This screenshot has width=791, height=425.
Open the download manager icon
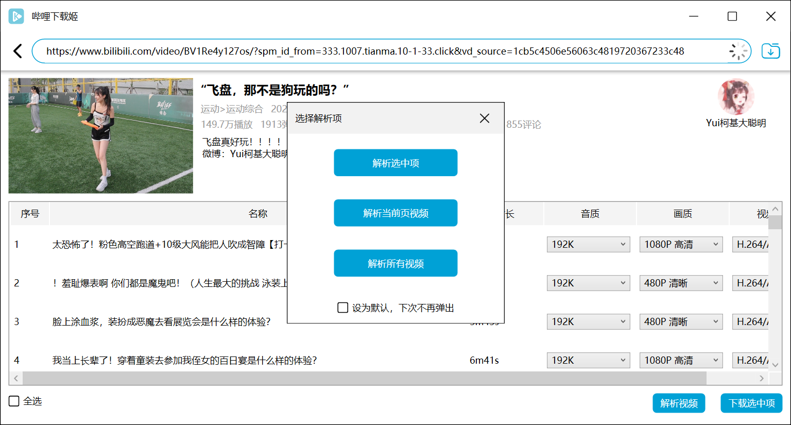point(770,51)
